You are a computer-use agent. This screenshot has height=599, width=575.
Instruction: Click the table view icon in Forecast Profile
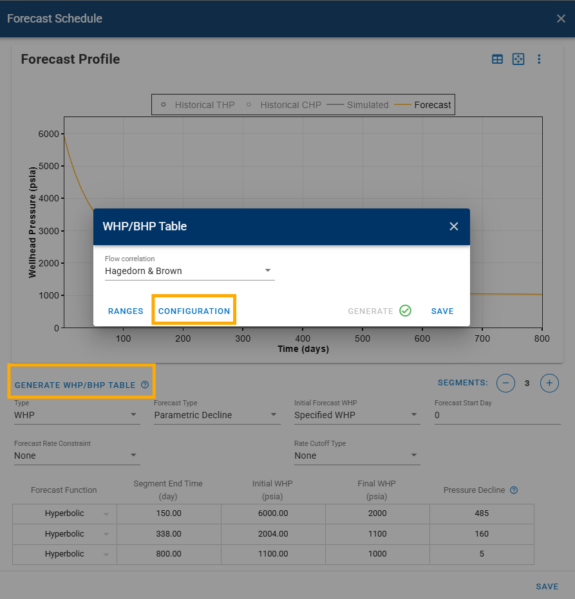pos(497,59)
